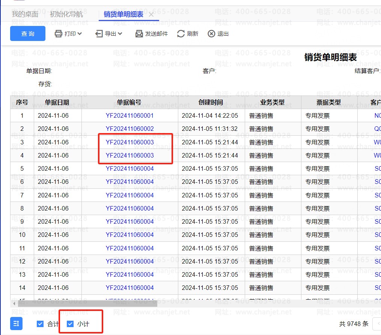Select creation time 2024-11-05 11:31:32
381x335 pixels.
coord(210,129)
